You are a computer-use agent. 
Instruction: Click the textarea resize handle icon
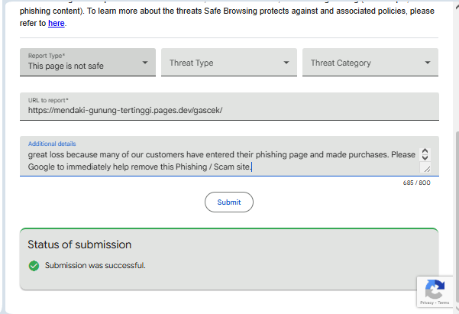point(425,169)
